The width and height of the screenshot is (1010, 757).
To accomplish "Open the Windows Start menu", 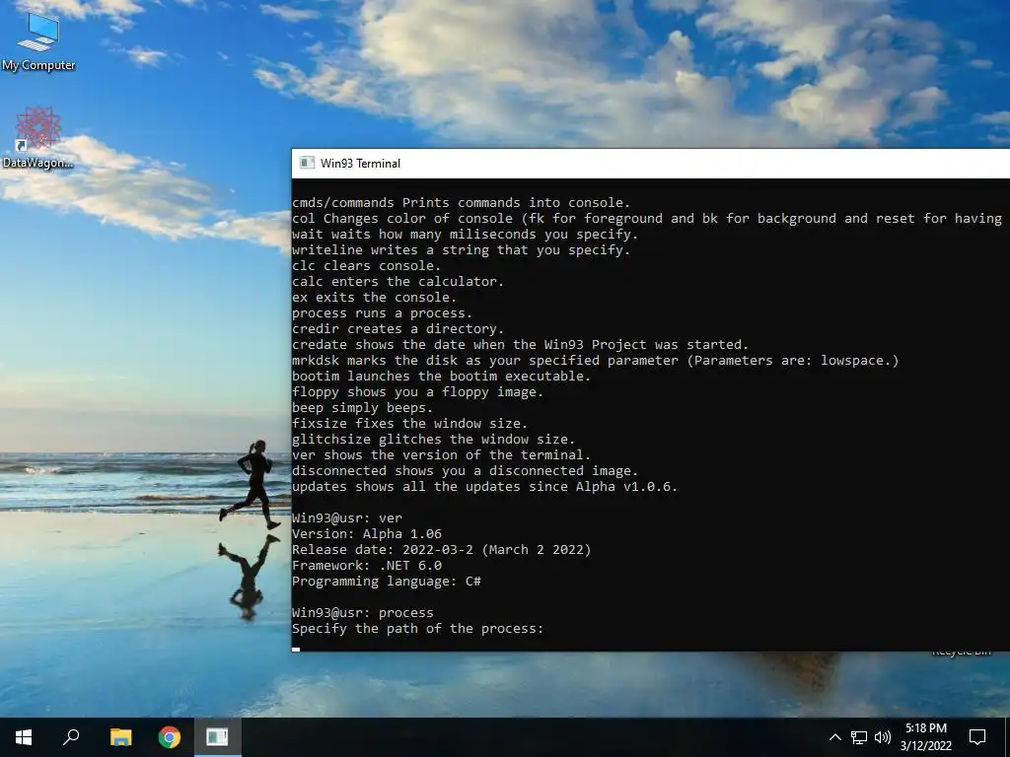I will (24, 737).
